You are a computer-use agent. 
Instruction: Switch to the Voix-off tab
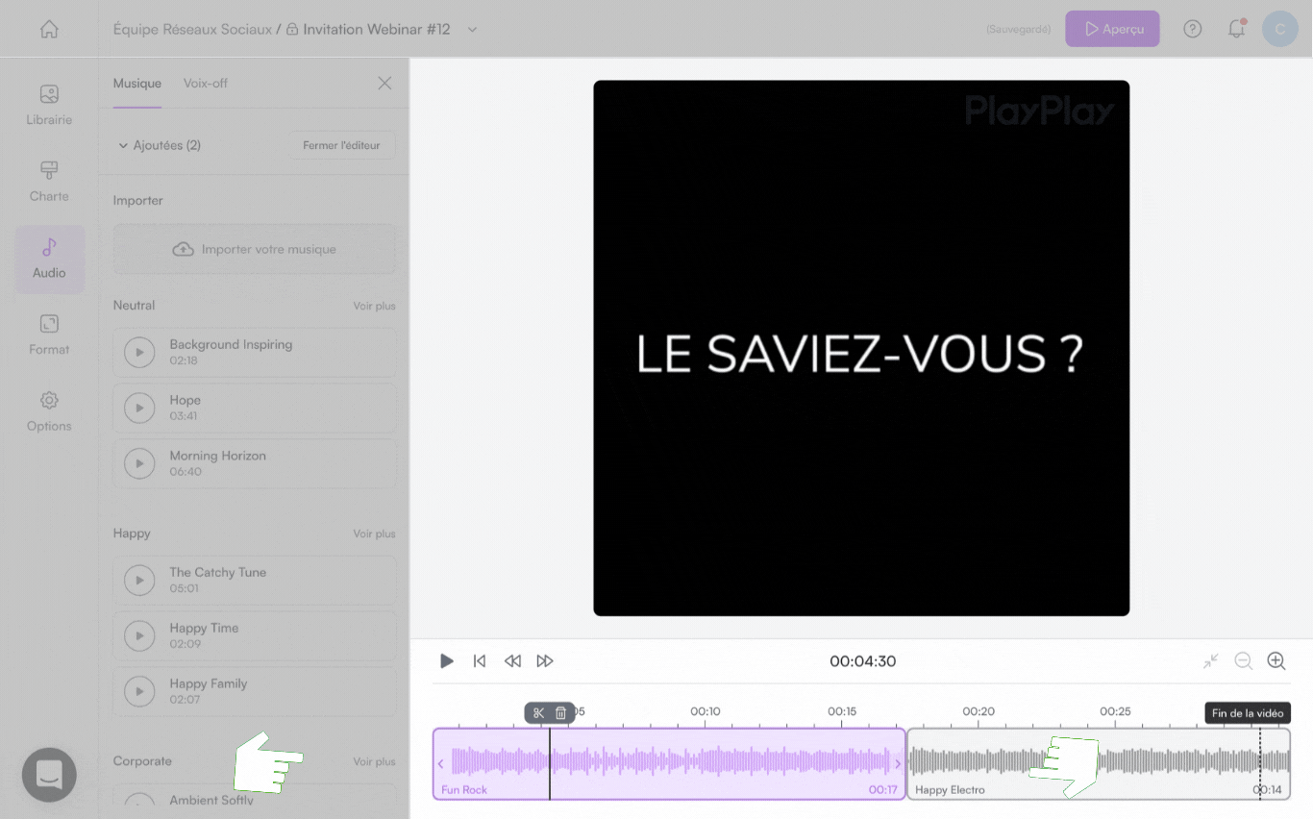[206, 84]
